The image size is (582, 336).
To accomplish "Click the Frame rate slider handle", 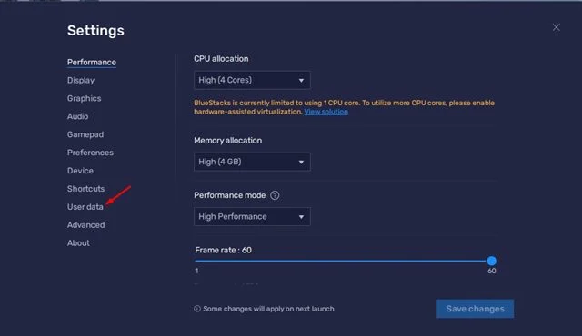I will (x=491, y=261).
